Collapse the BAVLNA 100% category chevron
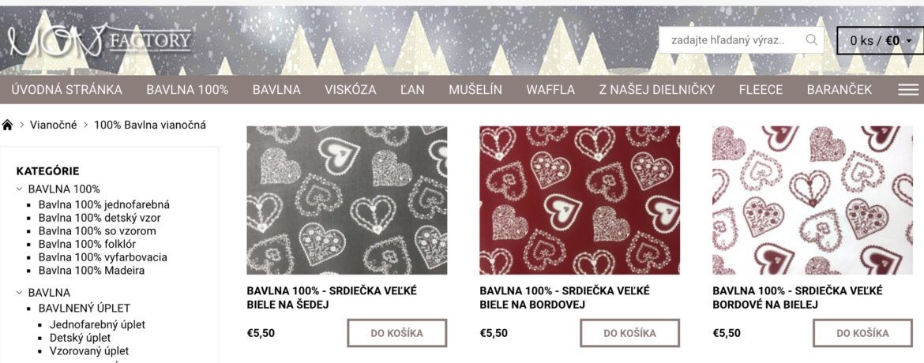The width and height of the screenshot is (924, 363). point(19,189)
